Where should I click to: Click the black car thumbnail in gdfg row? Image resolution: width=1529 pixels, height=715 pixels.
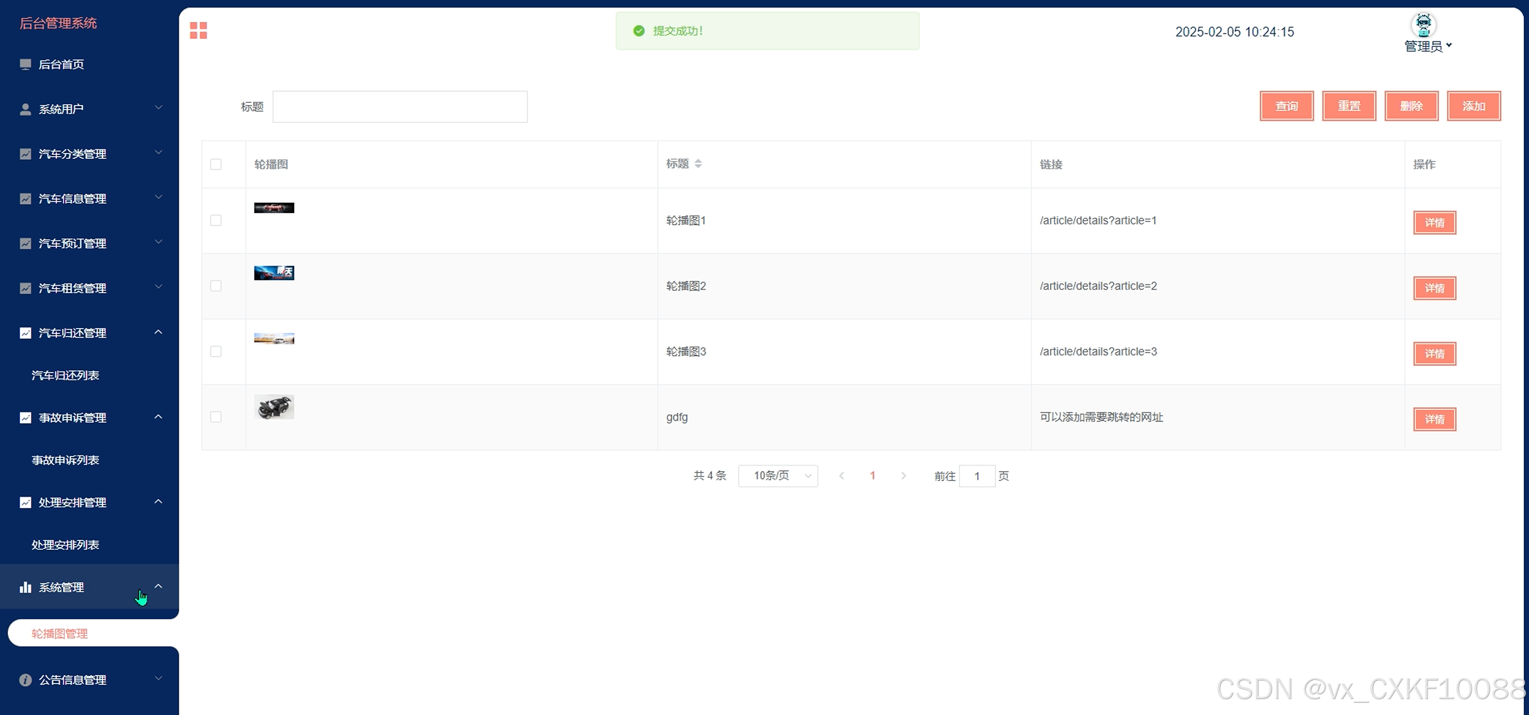274,407
